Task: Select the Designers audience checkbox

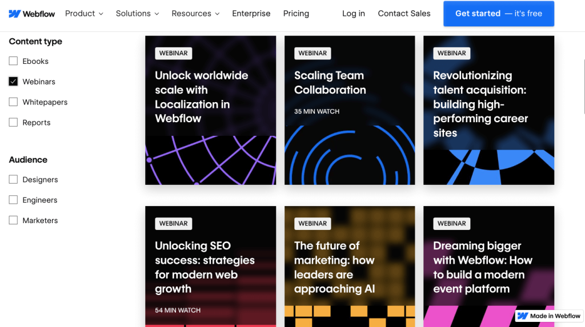Action: tap(13, 179)
